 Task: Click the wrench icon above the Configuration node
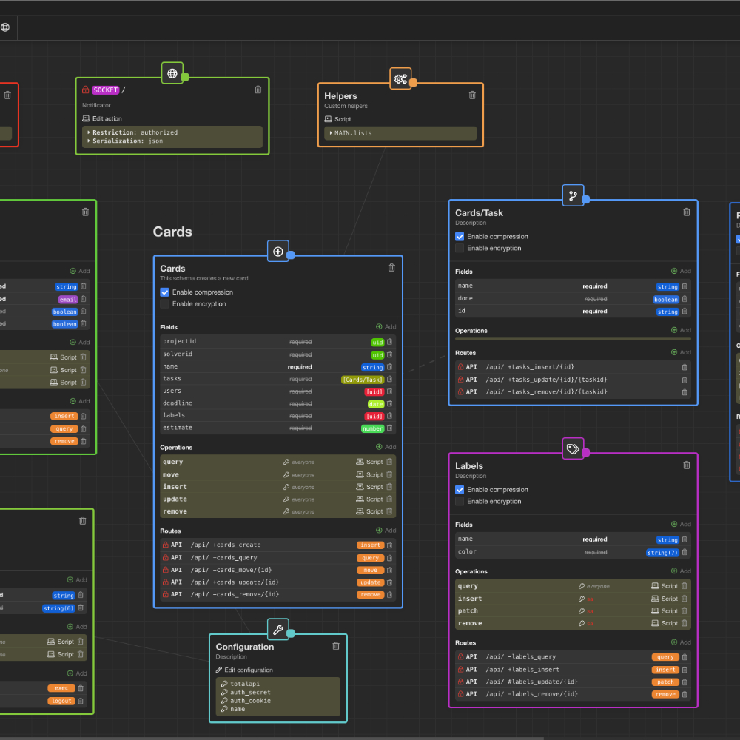click(278, 630)
